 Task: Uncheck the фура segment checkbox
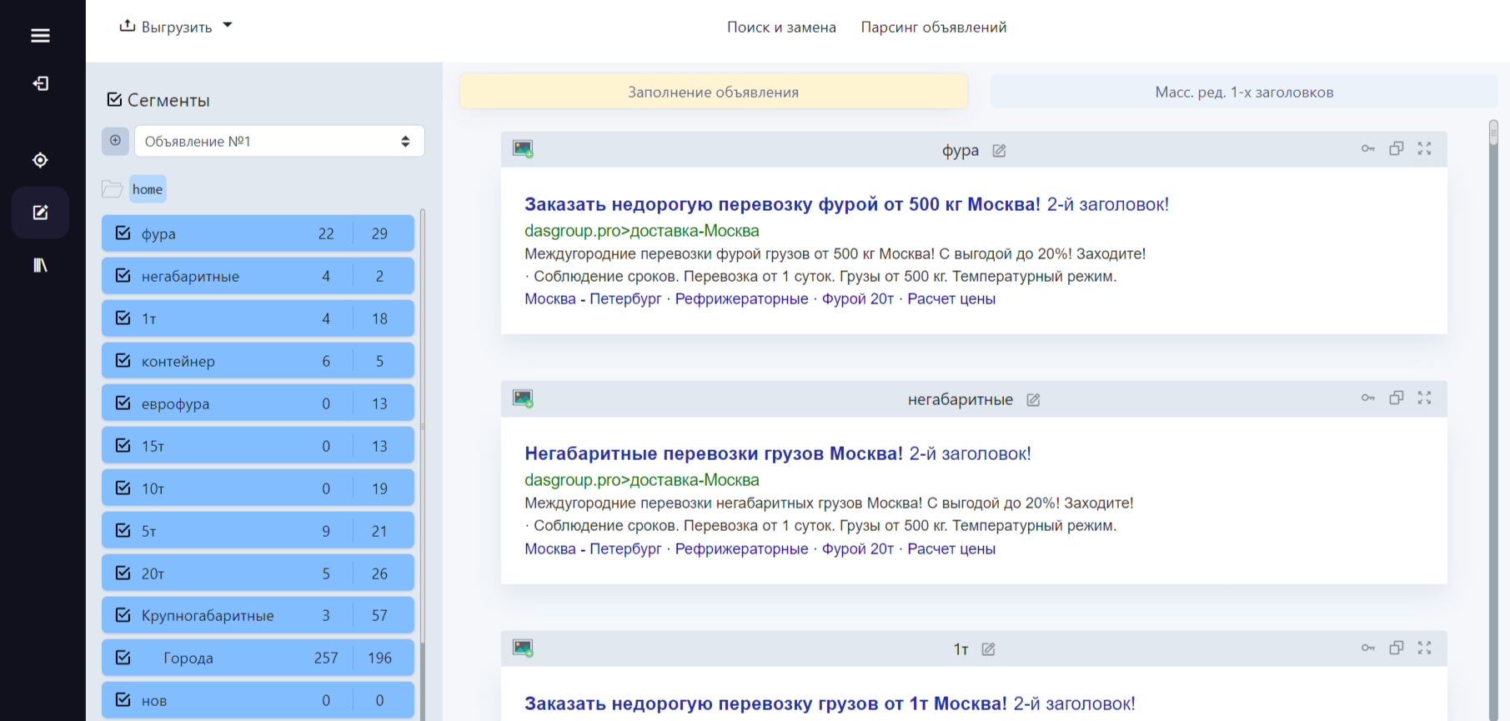coord(123,233)
